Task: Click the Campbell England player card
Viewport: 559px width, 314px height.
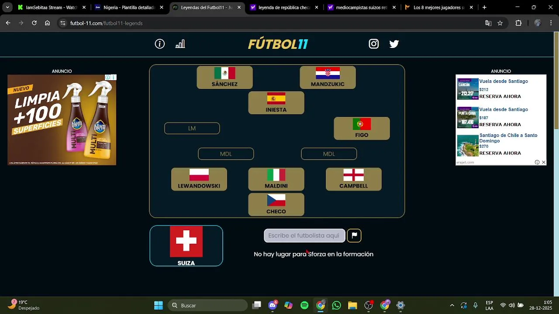Action: 354,179
